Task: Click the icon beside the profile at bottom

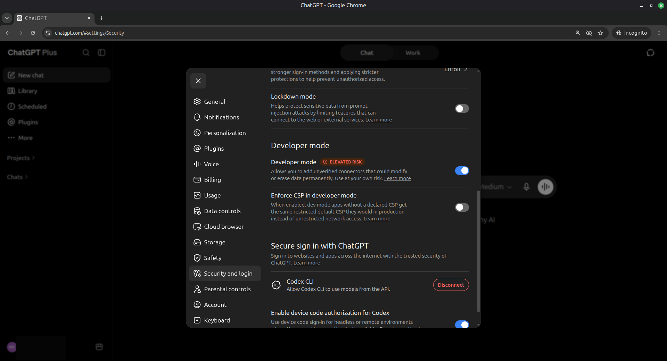Action: [99, 347]
